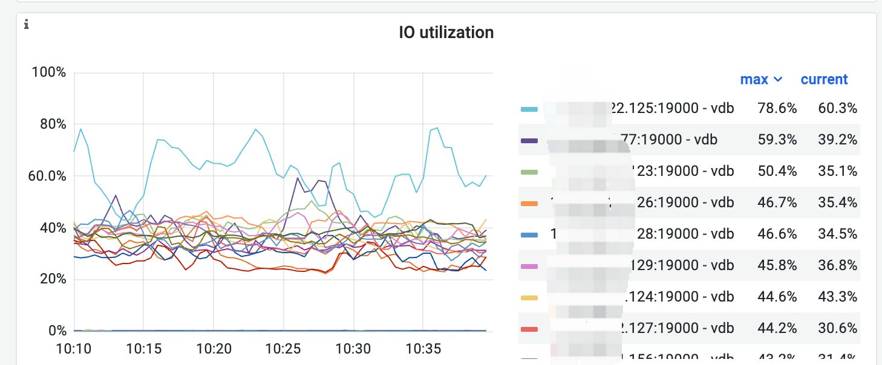Click the 40% y-axis label
This screenshot has width=882, height=365.
[52, 228]
